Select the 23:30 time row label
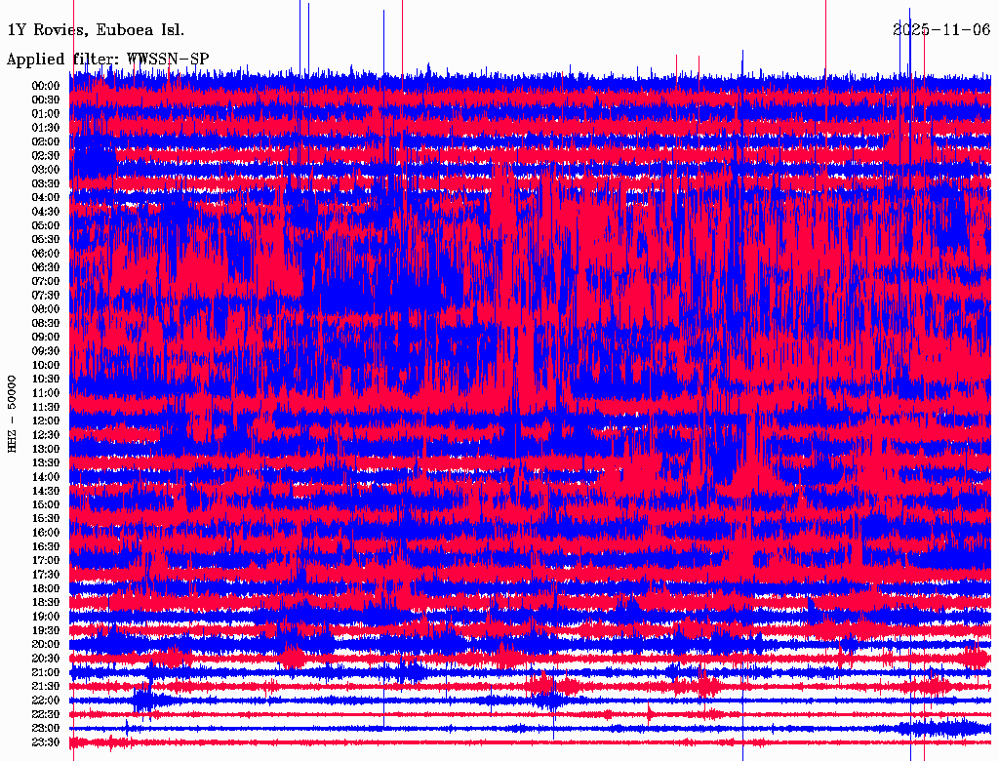 pyautogui.click(x=46, y=742)
